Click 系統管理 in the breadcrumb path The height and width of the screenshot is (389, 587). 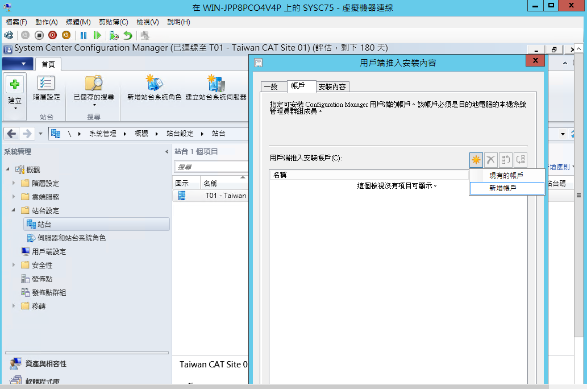pos(103,134)
